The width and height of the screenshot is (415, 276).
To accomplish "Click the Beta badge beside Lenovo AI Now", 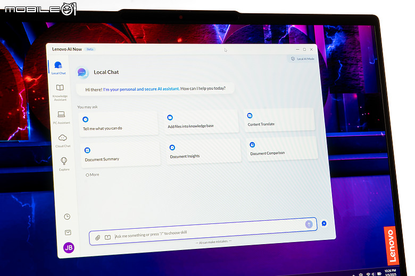I will pyautogui.click(x=90, y=49).
